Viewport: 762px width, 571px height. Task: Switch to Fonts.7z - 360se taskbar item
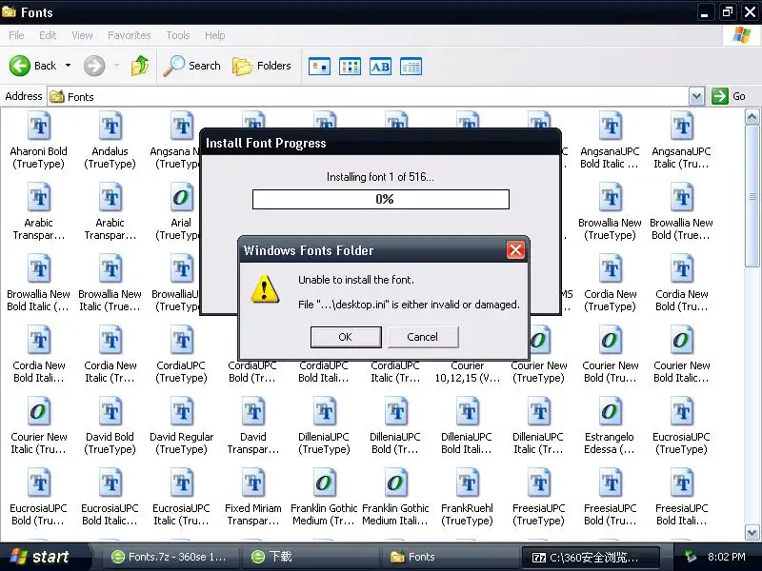(171, 557)
